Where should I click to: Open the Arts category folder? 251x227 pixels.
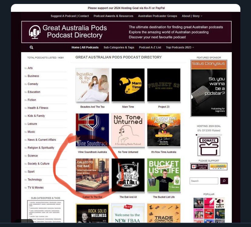point(30,68)
